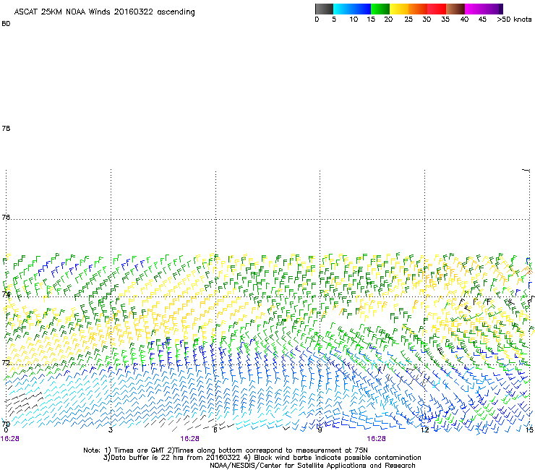
Task: Click the longitude label '9' on the bottom axis
Action: click(x=320, y=430)
